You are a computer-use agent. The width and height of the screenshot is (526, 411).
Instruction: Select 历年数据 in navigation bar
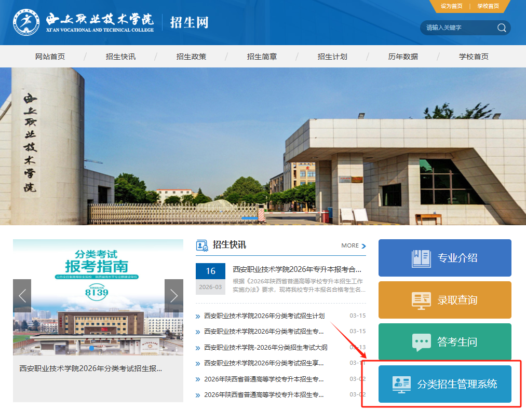click(x=403, y=57)
